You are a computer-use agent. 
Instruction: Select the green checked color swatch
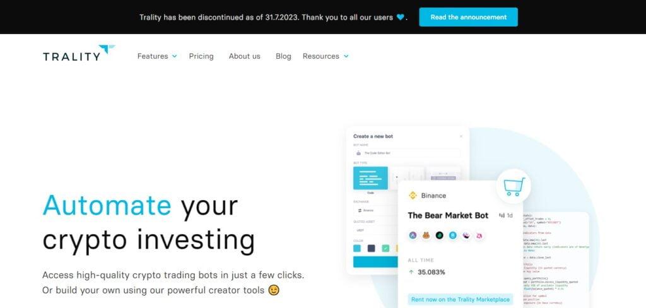(385, 248)
